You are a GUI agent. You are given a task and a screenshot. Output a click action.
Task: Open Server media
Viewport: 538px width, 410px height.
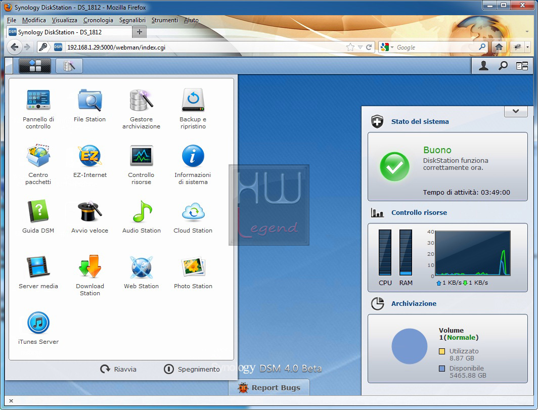point(38,271)
